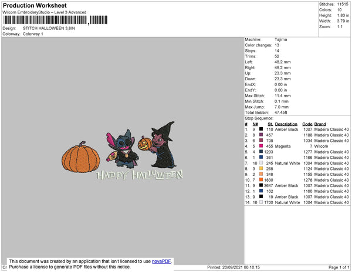Viewport: 352px width, 272px height.
Task: Select the blue swatch with 361 stitches
Action: pos(261,157)
